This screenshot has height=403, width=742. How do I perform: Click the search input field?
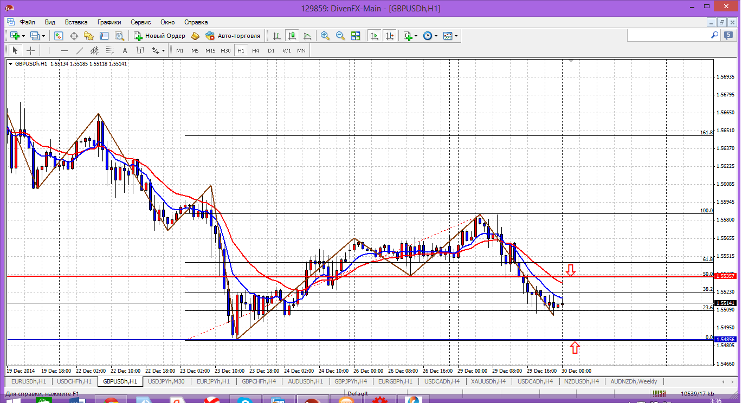pos(668,35)
